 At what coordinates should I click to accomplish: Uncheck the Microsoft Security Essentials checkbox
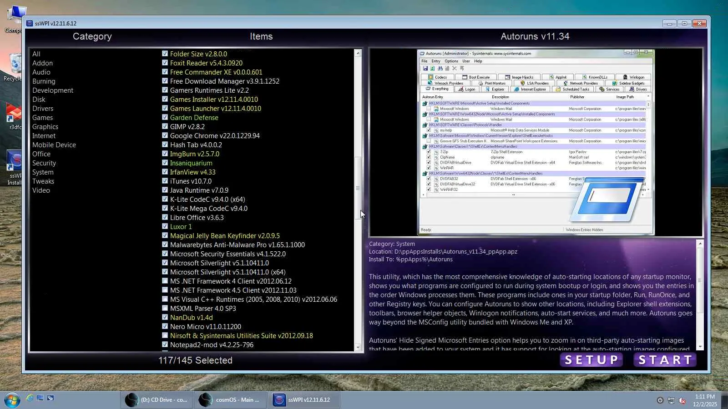[x=165, y=254]
